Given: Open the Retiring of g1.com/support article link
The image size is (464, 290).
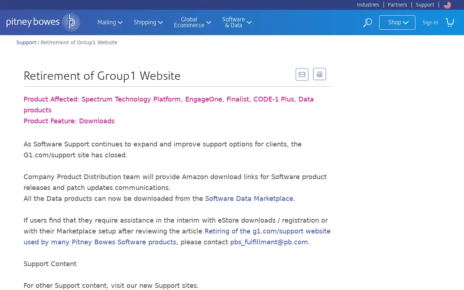Looking at the screenshot, I should point(177,237).
